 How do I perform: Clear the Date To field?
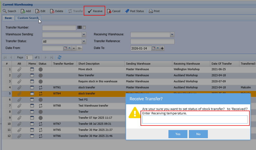pos(158,48)
